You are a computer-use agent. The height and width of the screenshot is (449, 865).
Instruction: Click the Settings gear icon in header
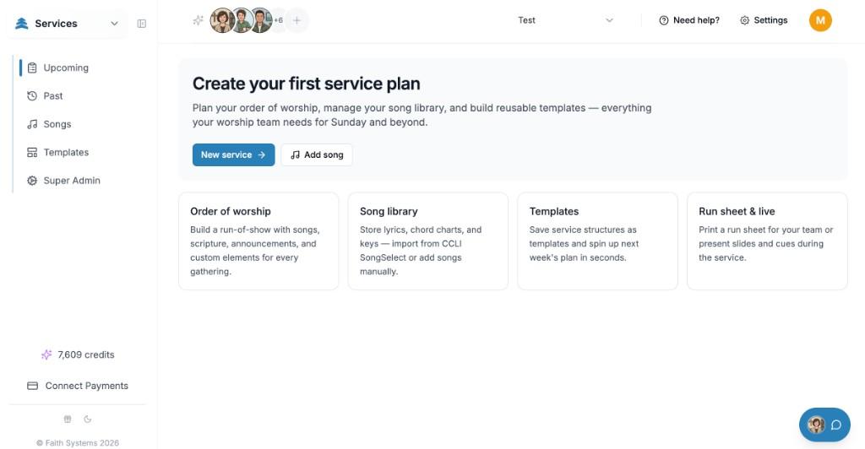point(745,20)
